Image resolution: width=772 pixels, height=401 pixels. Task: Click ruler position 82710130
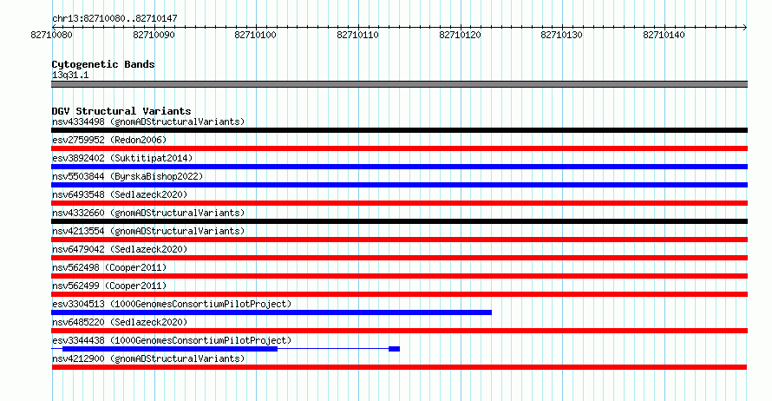point(562,35)
